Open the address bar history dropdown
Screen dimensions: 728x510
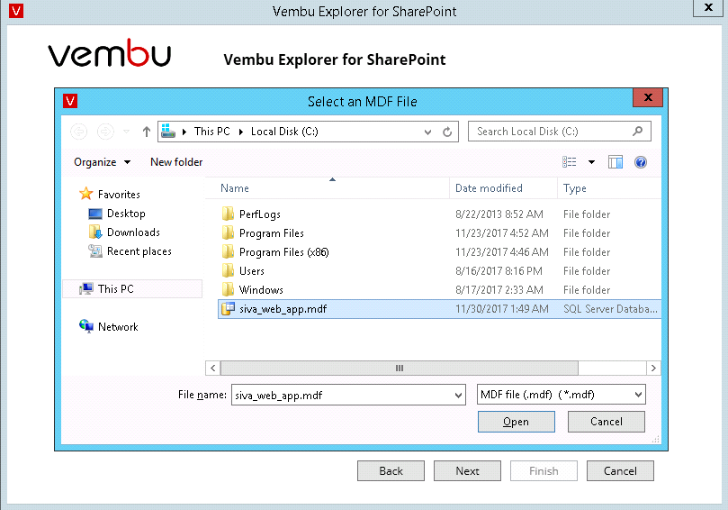pos(427,132)
